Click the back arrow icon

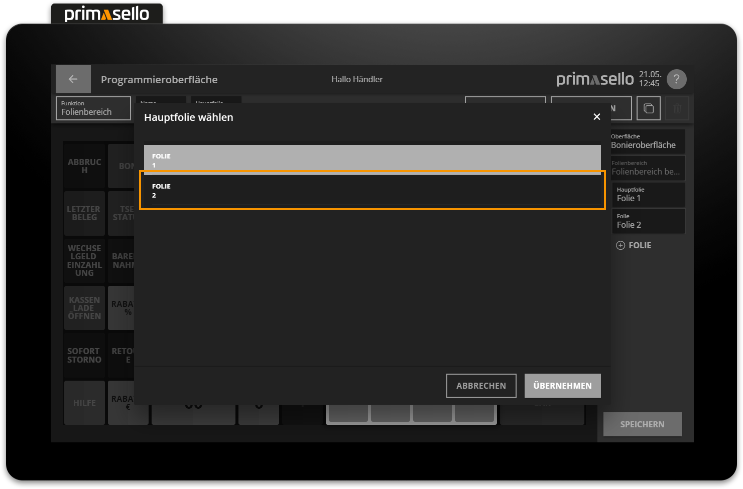73,79
